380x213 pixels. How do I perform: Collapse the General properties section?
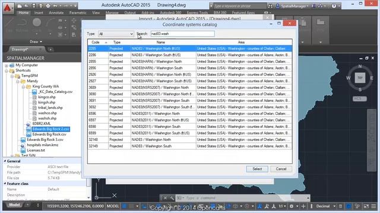(5, 161)
